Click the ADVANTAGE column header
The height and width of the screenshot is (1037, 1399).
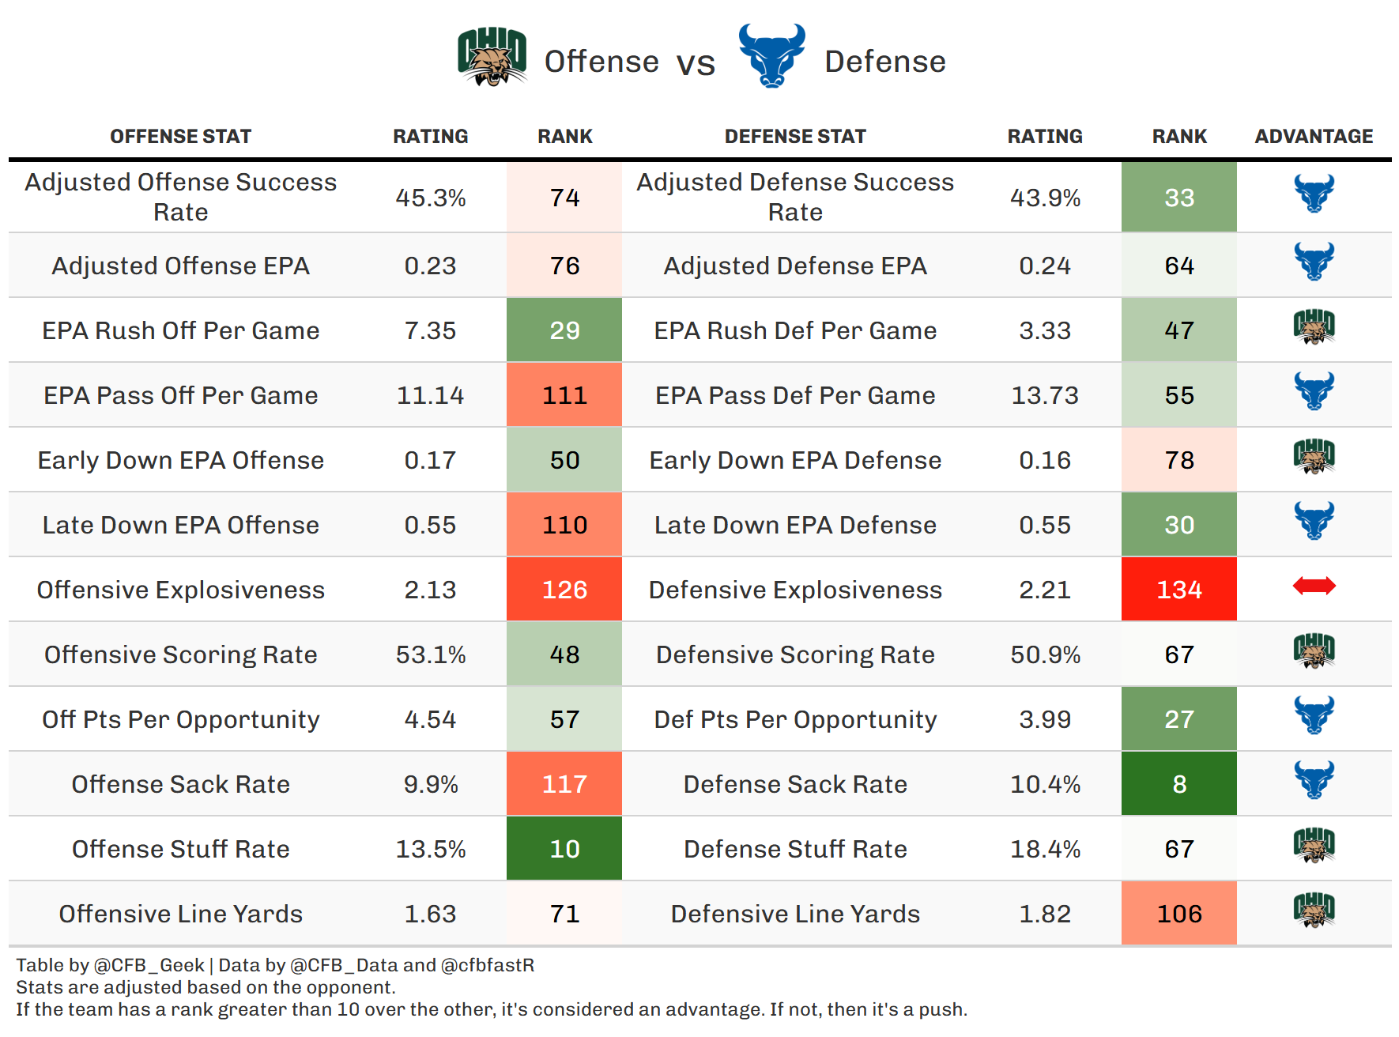1314,137
